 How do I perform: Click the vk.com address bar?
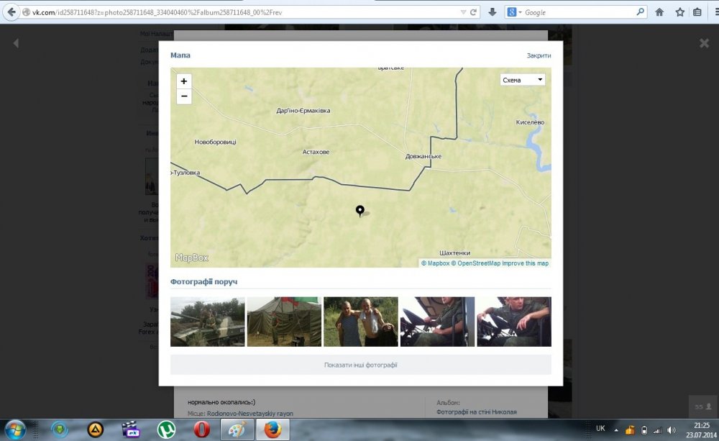[245, 12]
